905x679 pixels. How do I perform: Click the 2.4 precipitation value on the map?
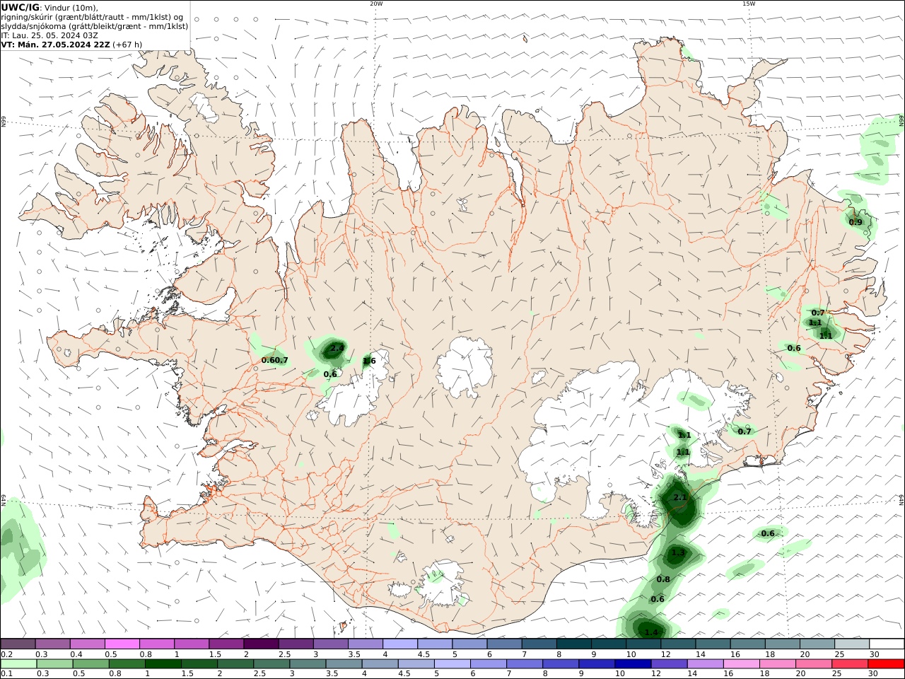point(337,347)
